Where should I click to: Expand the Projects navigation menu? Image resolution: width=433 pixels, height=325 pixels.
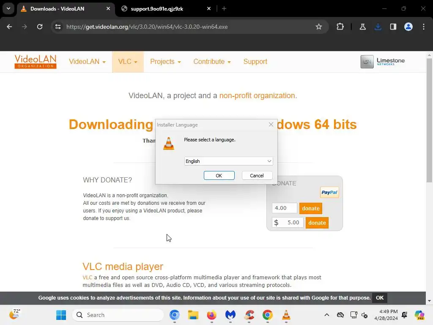(x=165, y=62)
